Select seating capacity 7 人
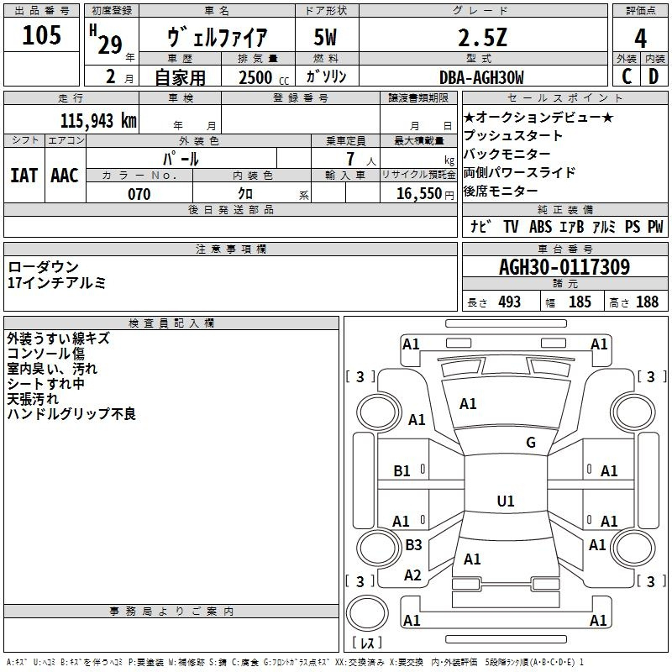The image size is (672, 672). pyautogui.click(x=360, y=160)
